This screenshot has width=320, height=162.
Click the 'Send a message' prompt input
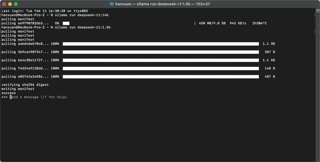[x=38, y=97]
